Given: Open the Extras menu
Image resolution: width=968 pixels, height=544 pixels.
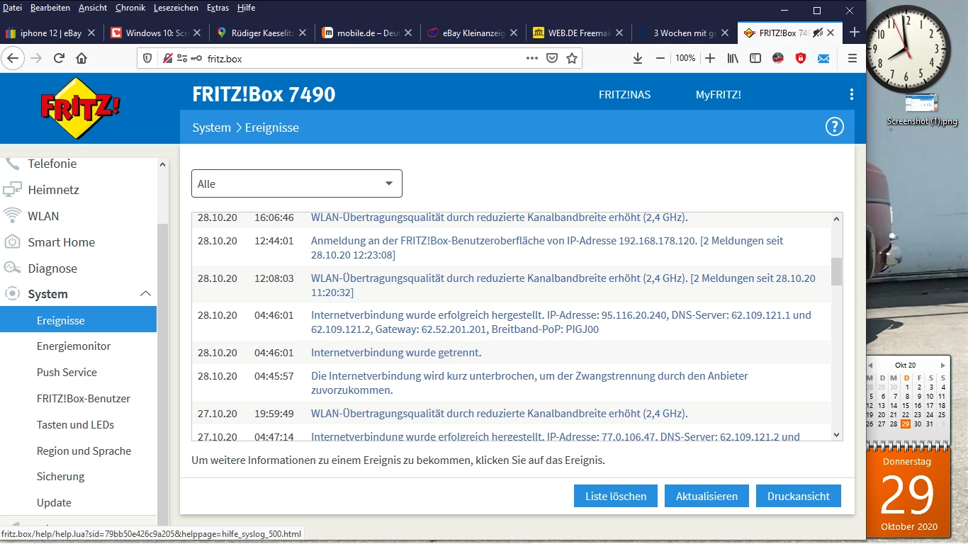Looking at the screenshot, I should (x=218, y=8).
